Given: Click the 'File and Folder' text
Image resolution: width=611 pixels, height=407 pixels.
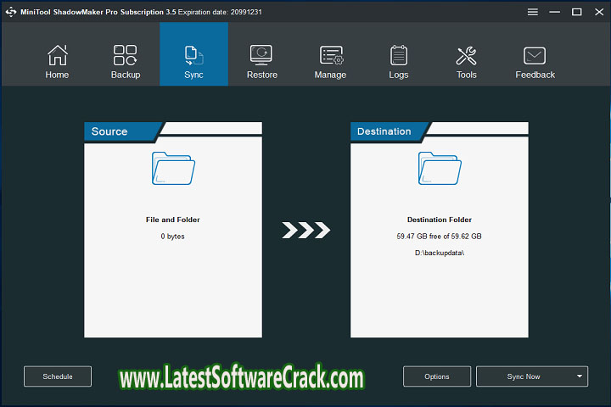Looking at the screenshot, I should point(173,220).
